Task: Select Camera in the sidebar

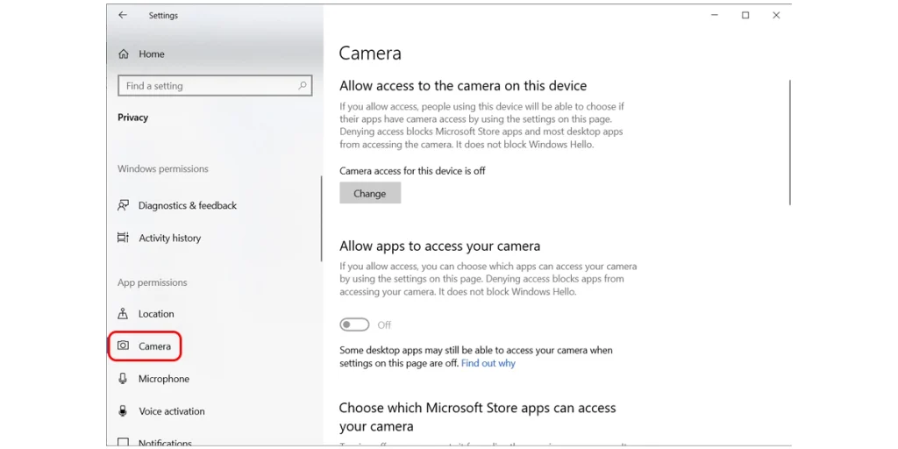Action: click(x=154, y=346)
